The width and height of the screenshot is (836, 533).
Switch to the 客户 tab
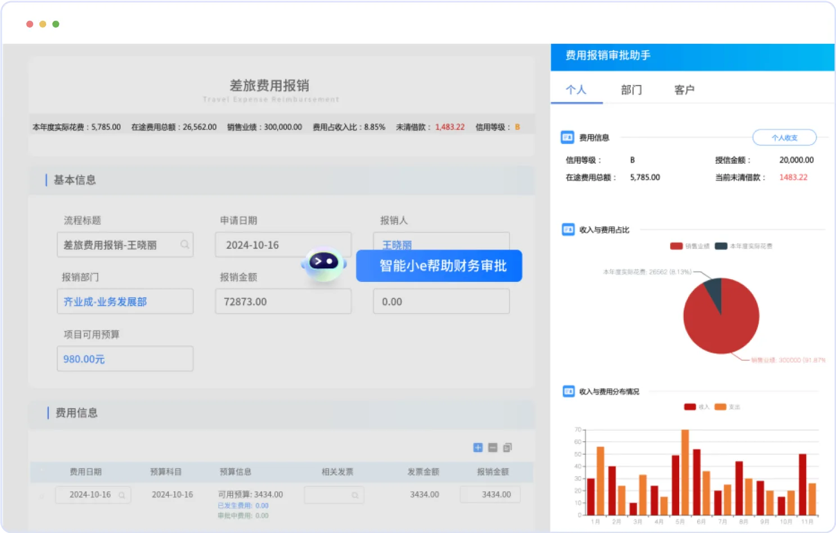click(684, 89)
